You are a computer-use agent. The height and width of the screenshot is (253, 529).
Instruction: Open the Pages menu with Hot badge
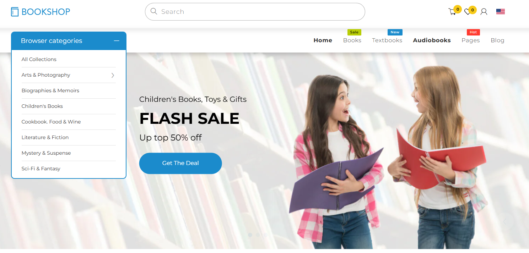(x=471, y=40)
